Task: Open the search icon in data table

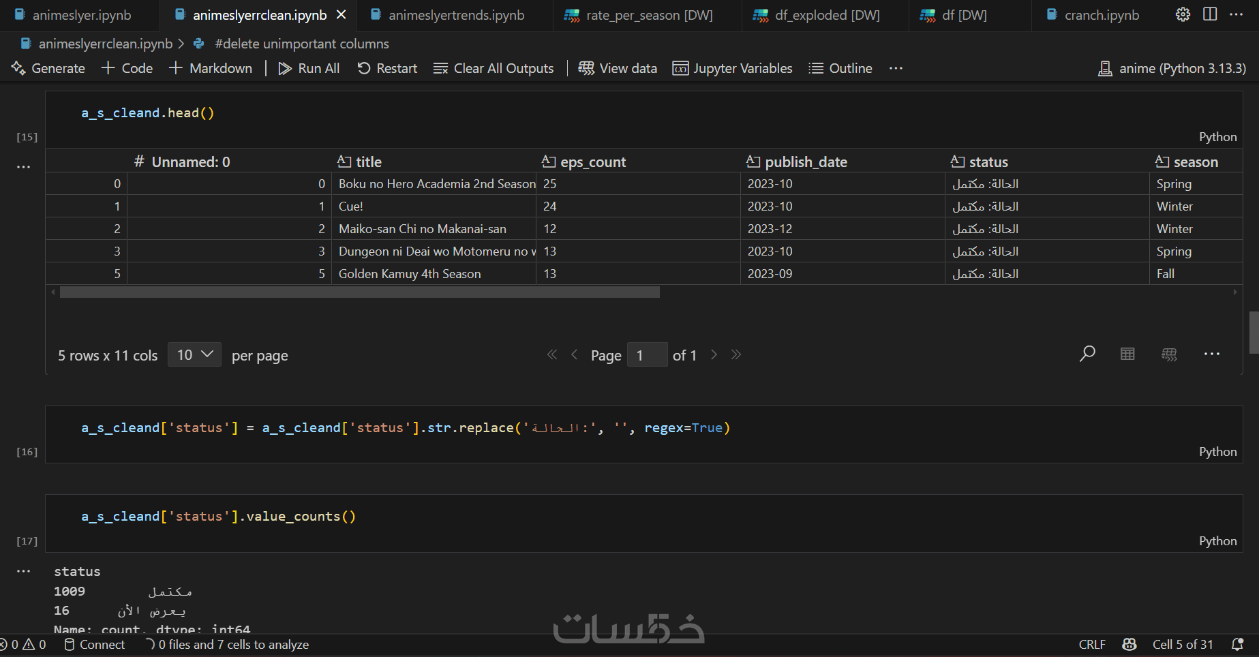Action: coord(1087,354)
